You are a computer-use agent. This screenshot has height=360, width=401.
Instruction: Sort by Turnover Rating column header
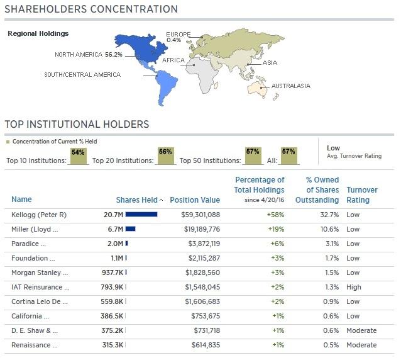tap(362, 195)
